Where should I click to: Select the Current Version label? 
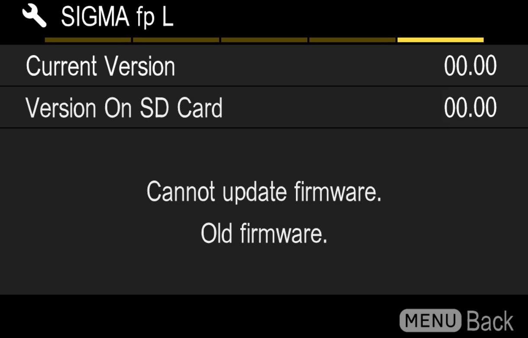(100, 67)
